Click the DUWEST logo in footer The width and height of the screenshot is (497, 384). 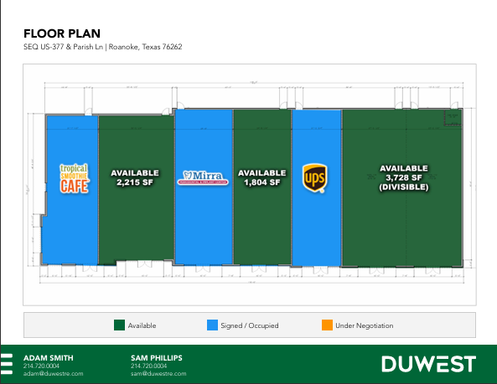(x=429, y=364)
